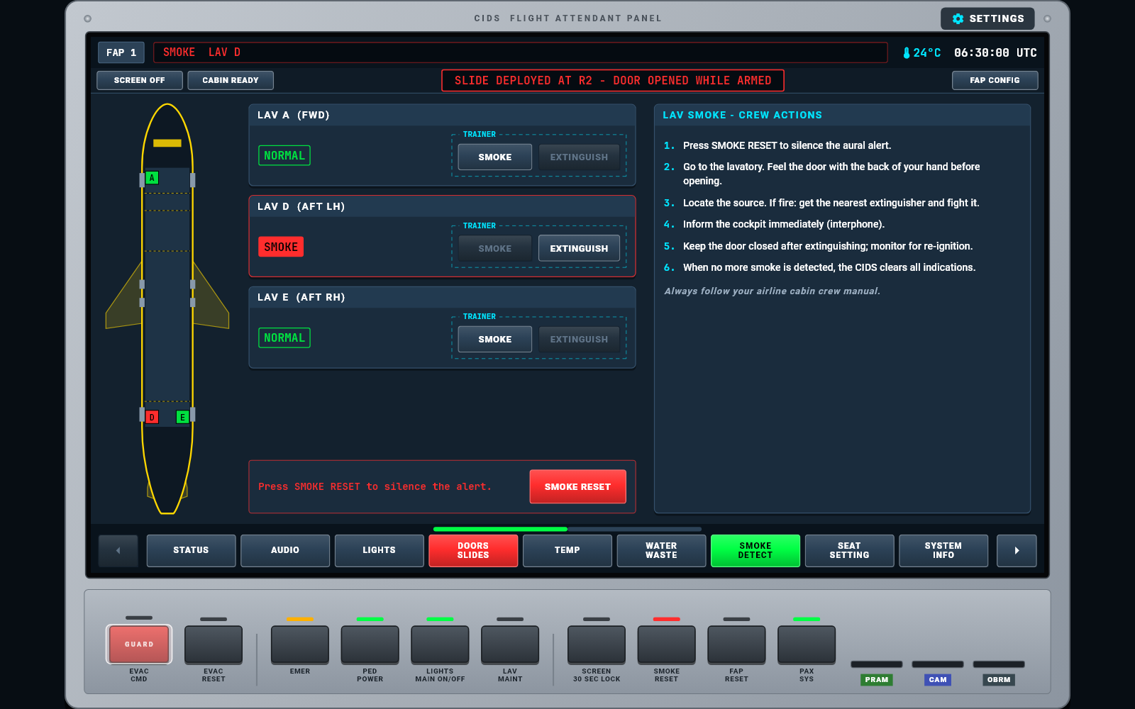1135x709 pixels.
Task: Show the SYSTEM INFO page
Action: pos(943,550)
